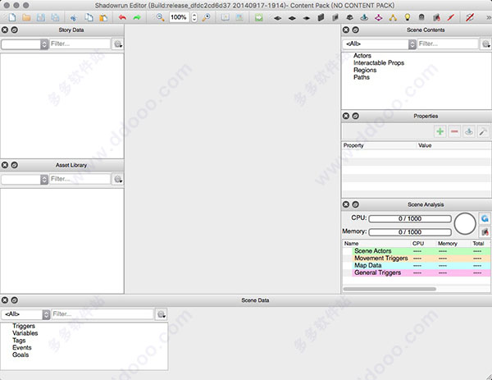Click the icon below refresh in Scene Analysis
The width and height of the screenshot is (492, 380).
[x=485, y=232]
